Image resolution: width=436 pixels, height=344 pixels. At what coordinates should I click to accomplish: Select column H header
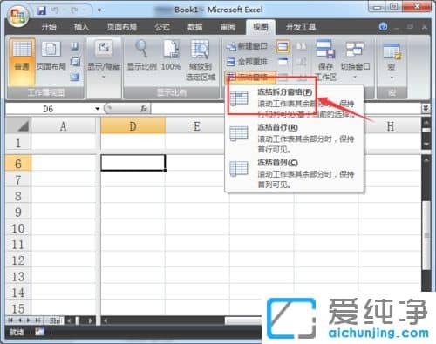(391, 126)
